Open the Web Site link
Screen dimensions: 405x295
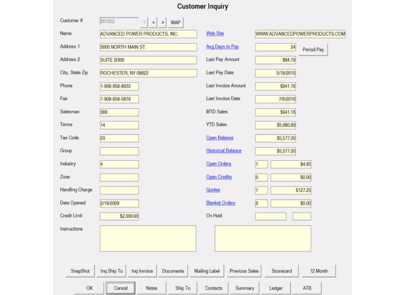[215, 34]
